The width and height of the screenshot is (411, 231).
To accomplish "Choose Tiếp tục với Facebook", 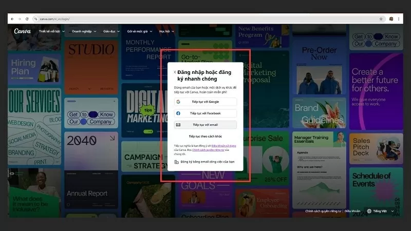I will tap(205, 113).
